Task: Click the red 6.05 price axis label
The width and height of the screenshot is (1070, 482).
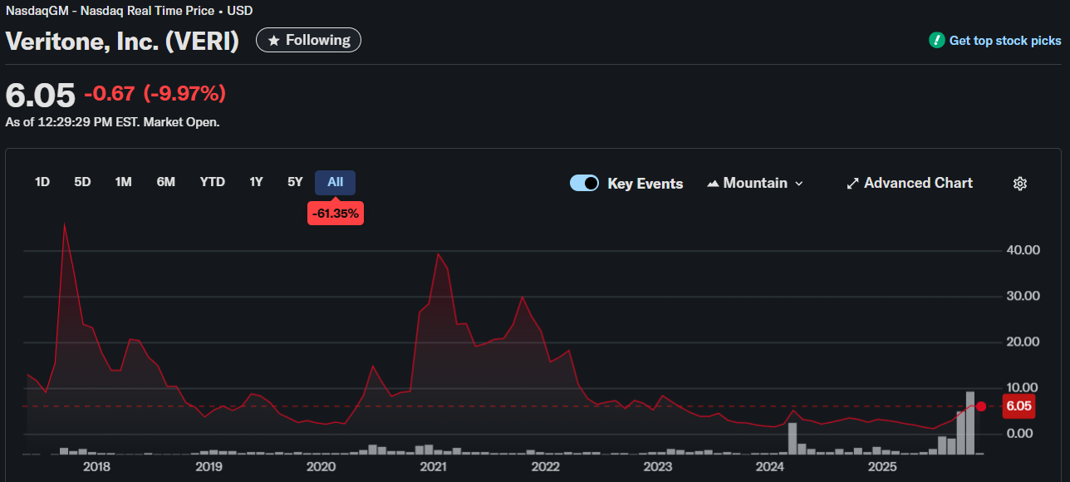Action: tap(1018, 406)
